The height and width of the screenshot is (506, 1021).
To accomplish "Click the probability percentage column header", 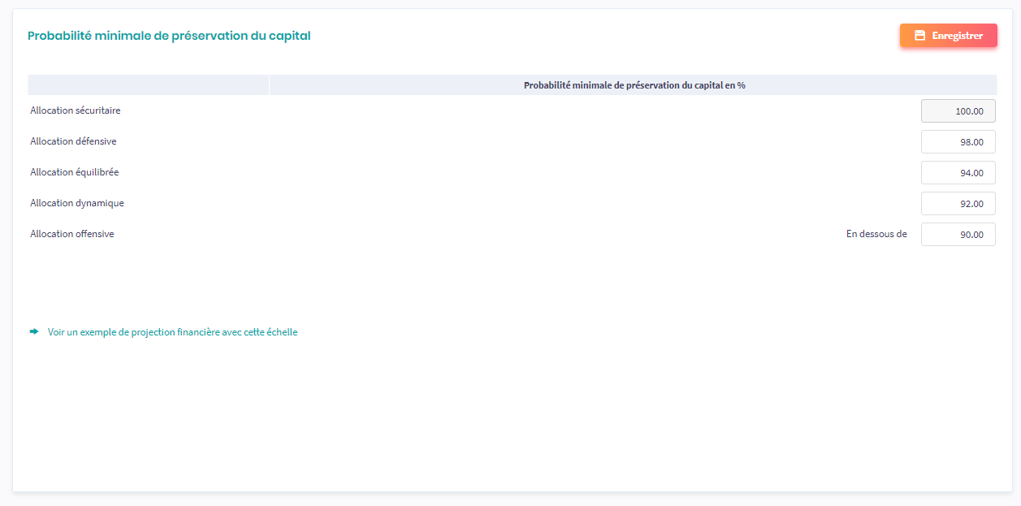I will 634,85.
